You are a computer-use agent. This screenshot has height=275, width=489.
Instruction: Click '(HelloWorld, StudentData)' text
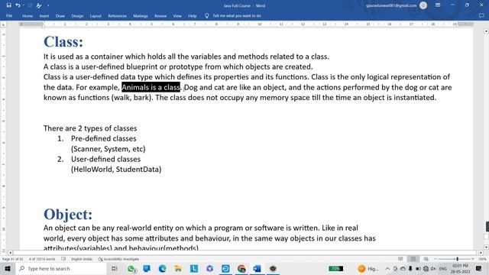[116, 170]
